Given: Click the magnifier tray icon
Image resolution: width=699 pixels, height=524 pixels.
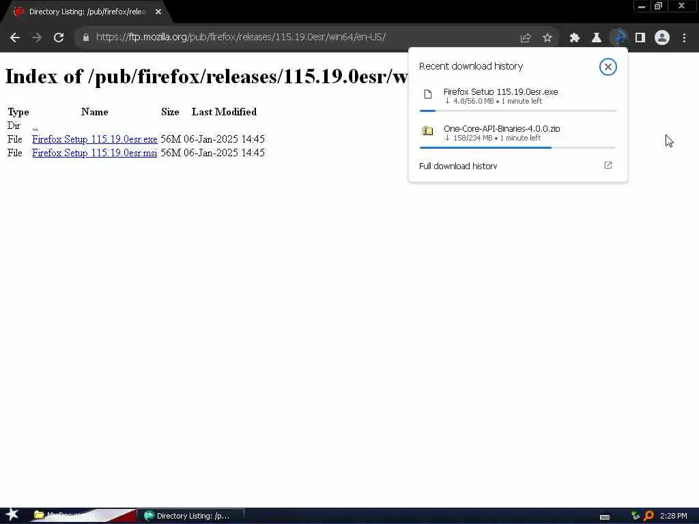Looking at the screenshot, I should tap(648, 516).
